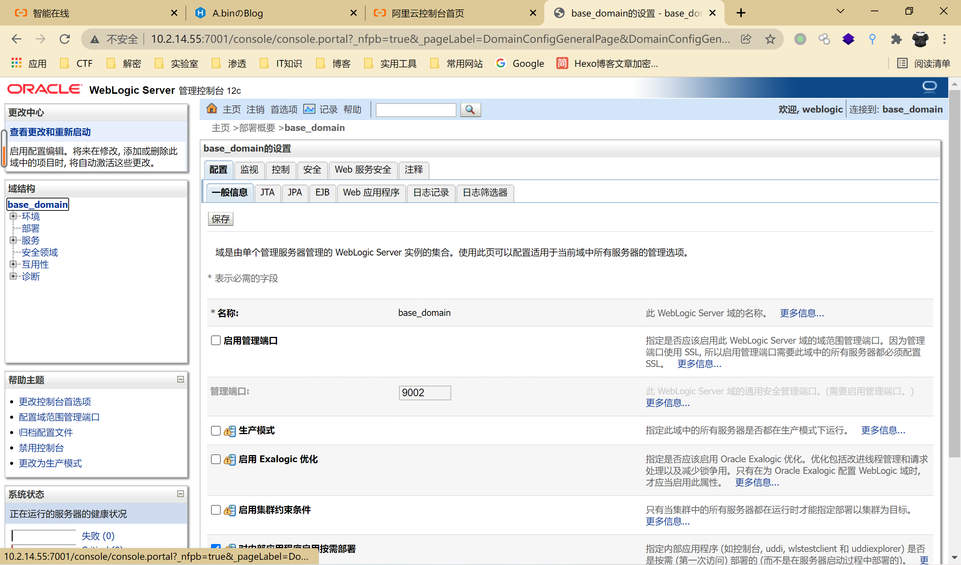Open the Chrome three-dot menu

click(x=944, y=39)
